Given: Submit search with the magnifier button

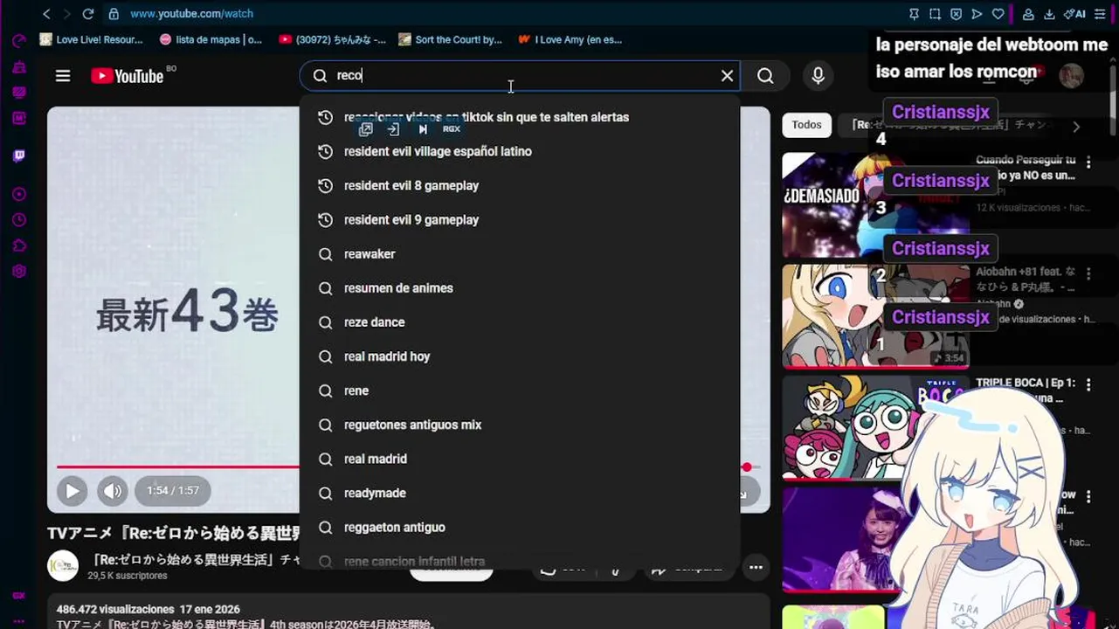Looking at the screenshot, I should (x=765, y=76).
